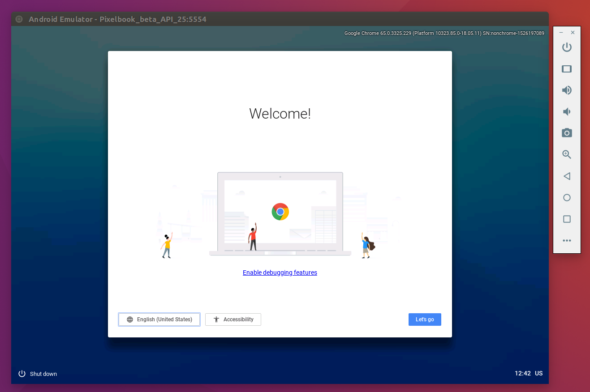Open the 12:42 clock status area
Viewport: 590px width, 392px height.
(522, 373)
